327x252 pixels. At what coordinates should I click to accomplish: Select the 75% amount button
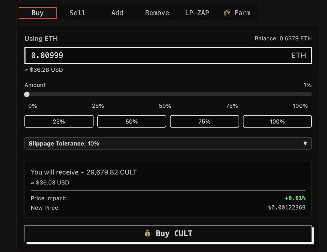[x=204, y=122]
